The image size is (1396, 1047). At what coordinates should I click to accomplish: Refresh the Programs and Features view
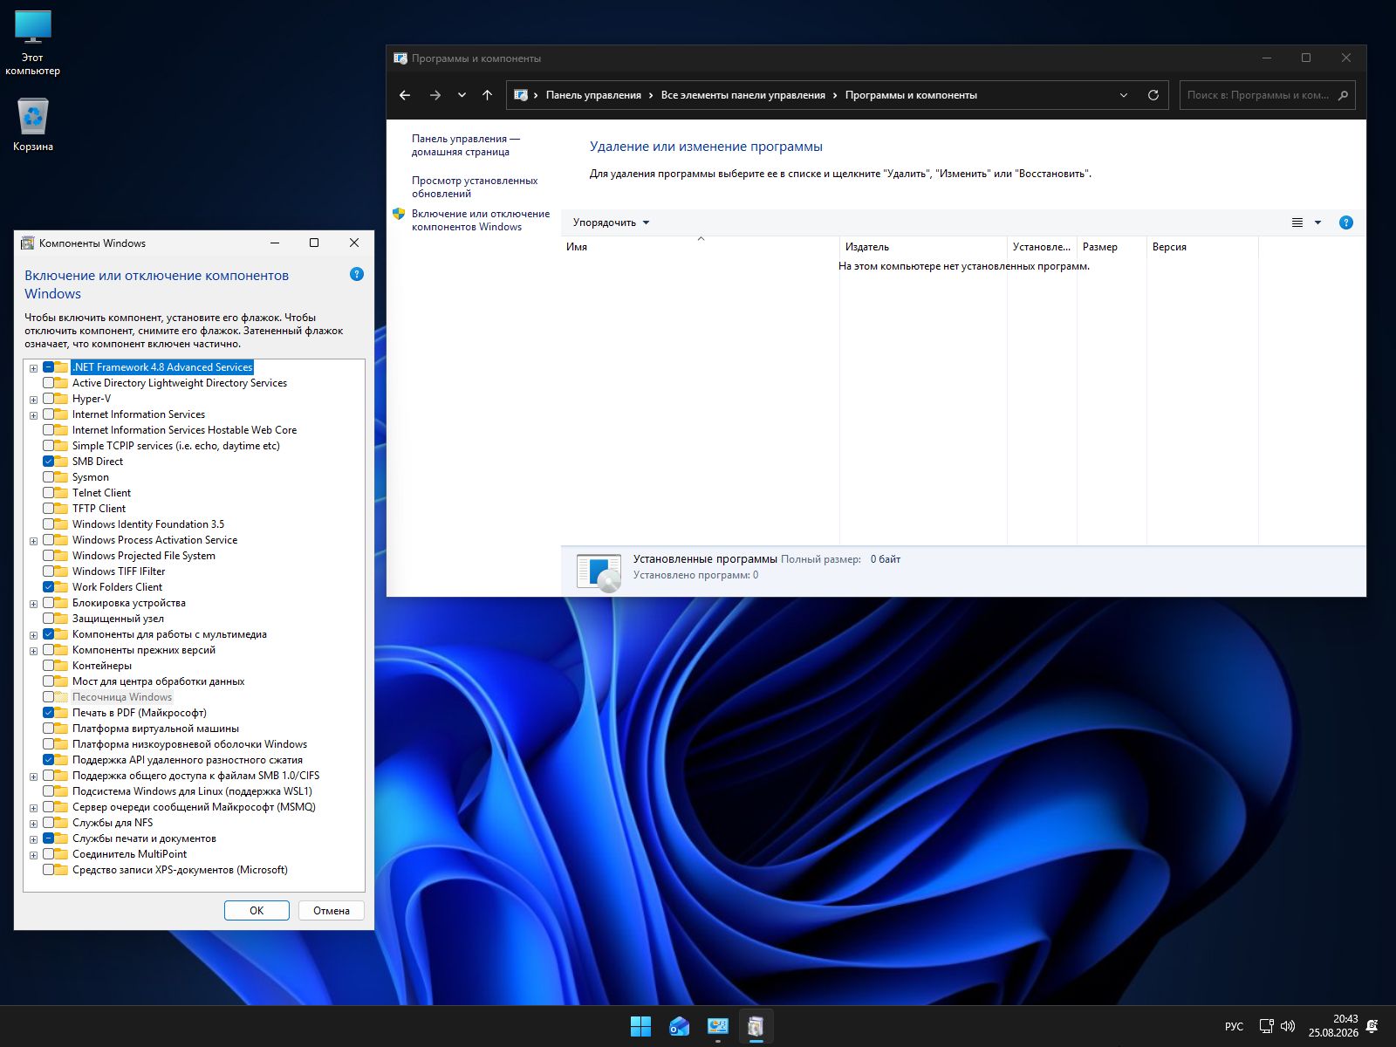pyautogui.click(x=1153, y=95)
